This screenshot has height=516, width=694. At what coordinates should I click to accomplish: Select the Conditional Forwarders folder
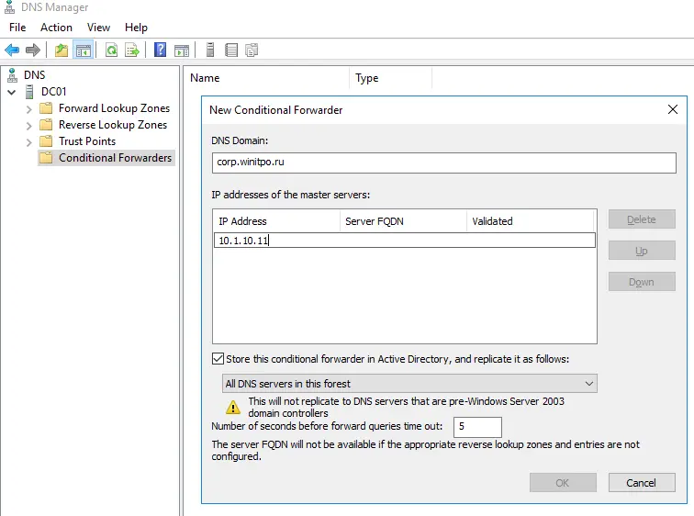[x=115, y=158]
